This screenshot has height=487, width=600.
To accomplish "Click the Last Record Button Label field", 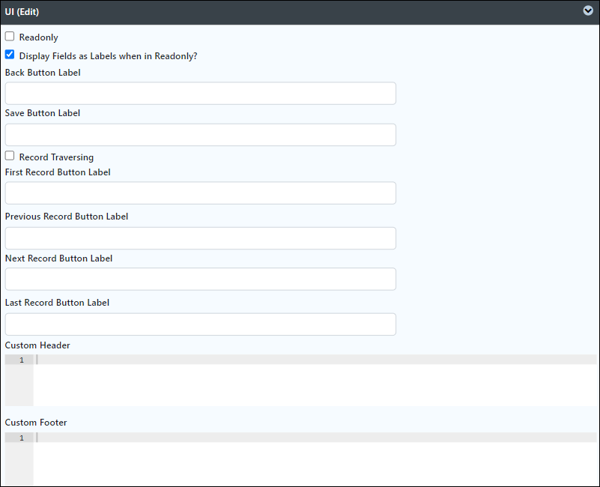I will tap(201, 324).
